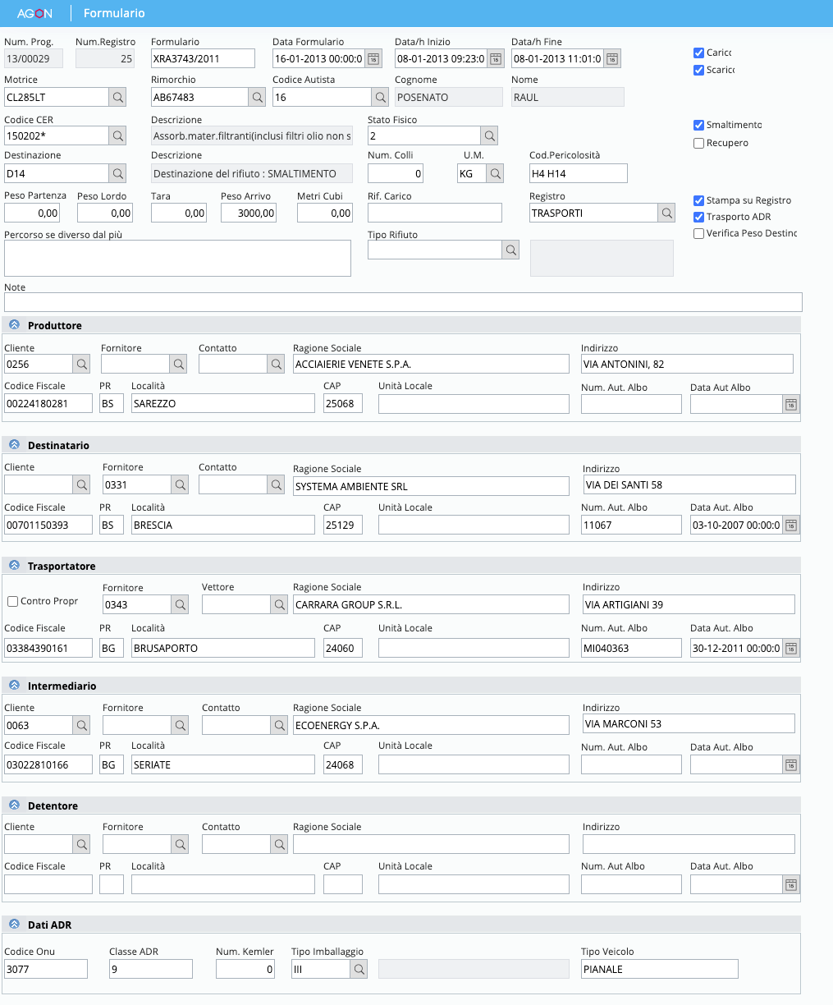This screenshot has width=833, height=1005.
Task: Collapse the Produttore section
Action: click(14, 326)
